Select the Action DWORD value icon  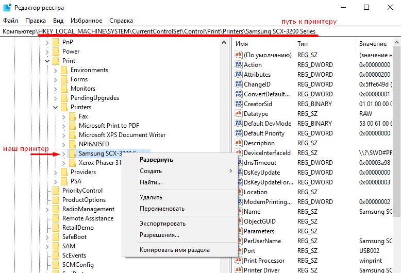click(238, 64)
